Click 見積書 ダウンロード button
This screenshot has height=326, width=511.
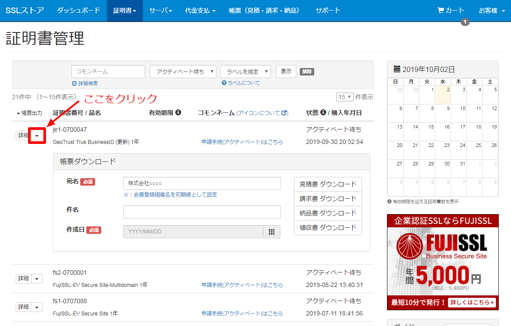[328, 184]
